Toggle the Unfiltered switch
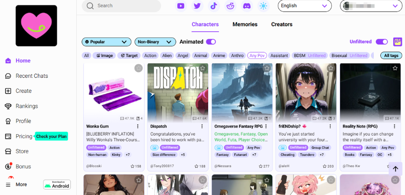Screen dimensions: 405x195 point(381,42)
